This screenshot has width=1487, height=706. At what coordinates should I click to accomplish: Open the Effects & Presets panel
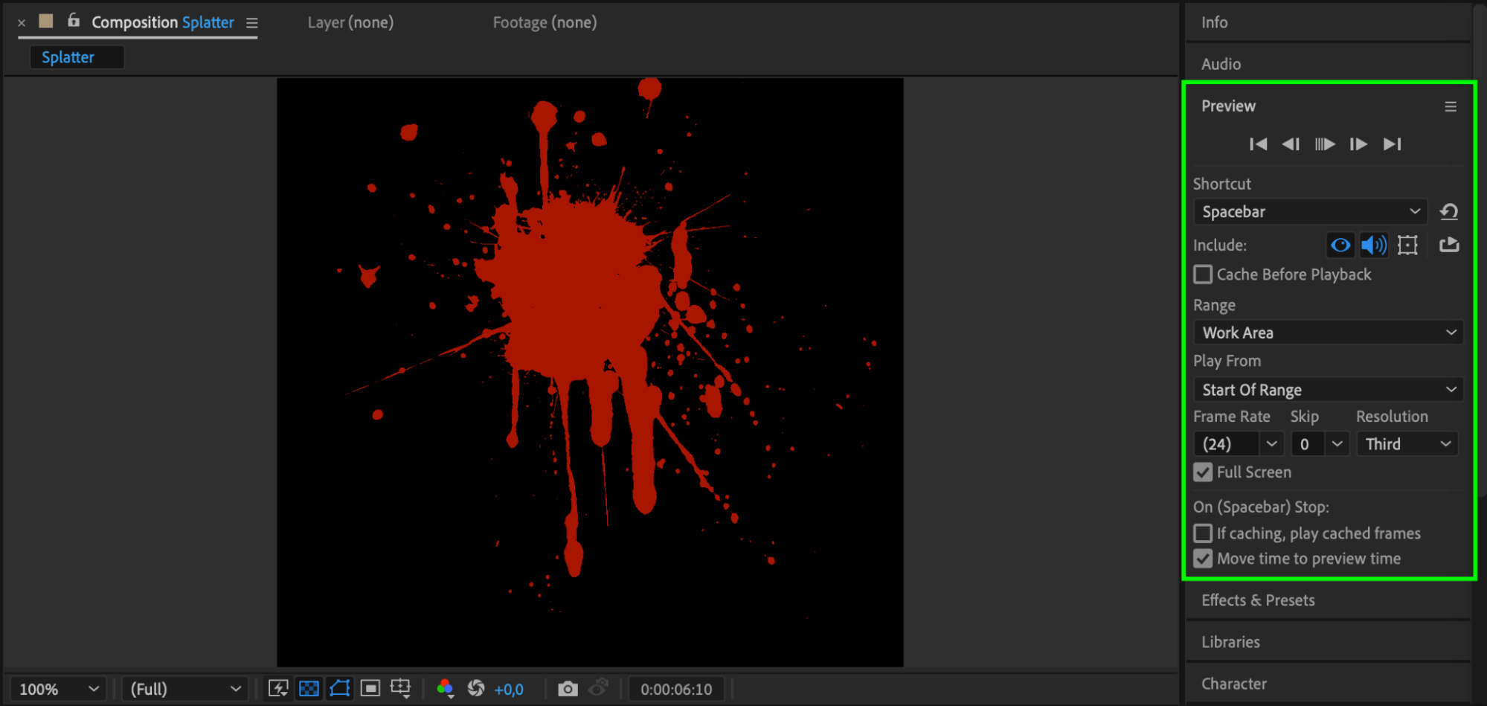(x=1258, y=600)
